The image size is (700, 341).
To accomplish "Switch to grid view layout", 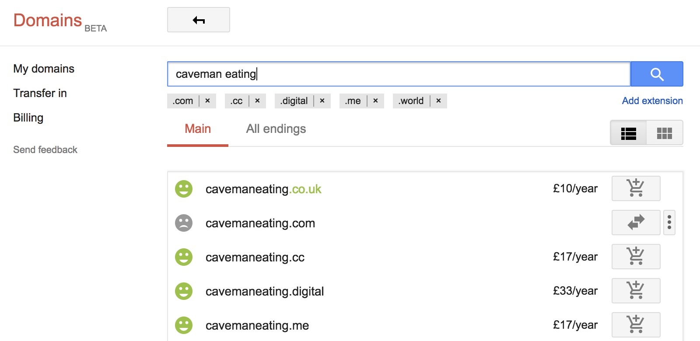I will 665,133.
